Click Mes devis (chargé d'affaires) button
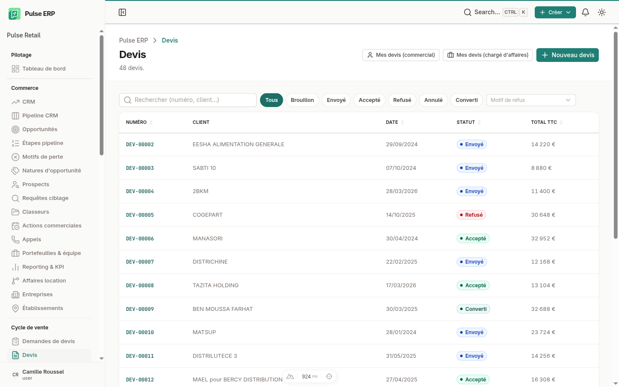This screenshot has width=619, height=387. [x=488, y=55]
